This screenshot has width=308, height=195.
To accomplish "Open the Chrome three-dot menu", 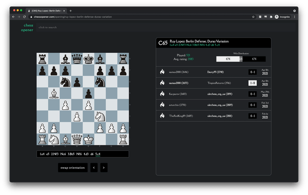I will tap(295, 17).
